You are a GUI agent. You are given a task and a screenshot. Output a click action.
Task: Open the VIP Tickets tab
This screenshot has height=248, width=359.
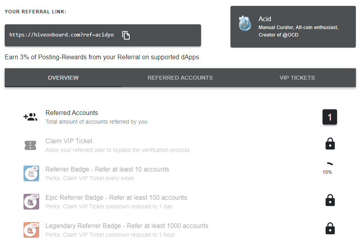pos(297,78)
